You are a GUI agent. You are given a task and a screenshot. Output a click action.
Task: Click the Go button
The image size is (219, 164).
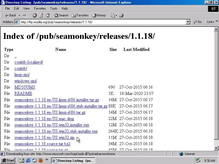(x=197, y=22)
